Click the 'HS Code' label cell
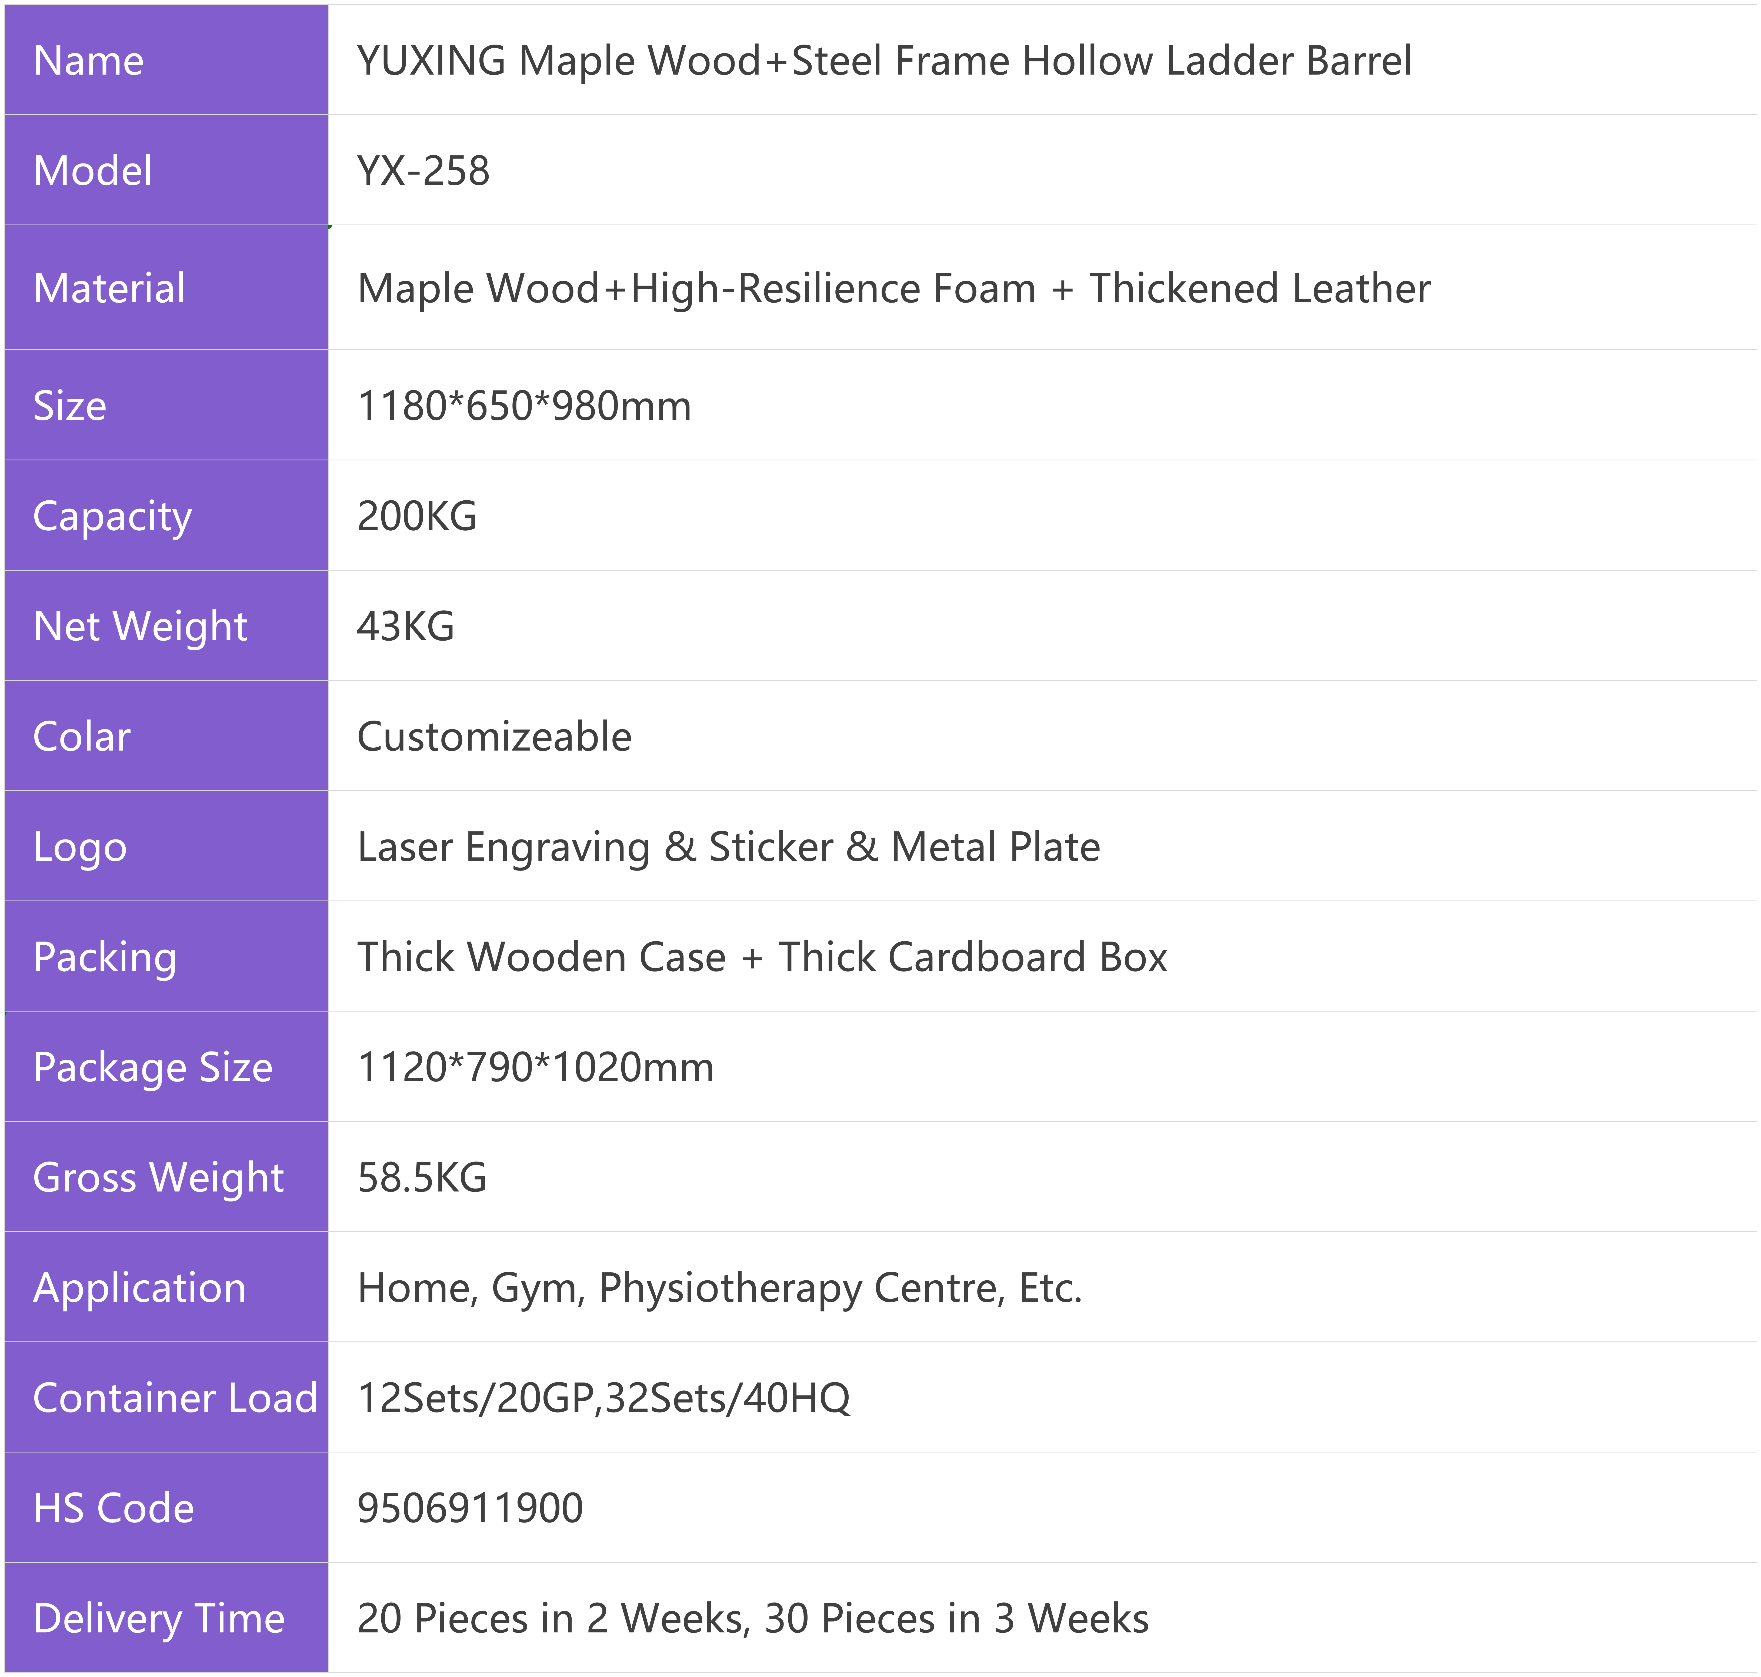1761x1677 pixels. point(166,1507)
